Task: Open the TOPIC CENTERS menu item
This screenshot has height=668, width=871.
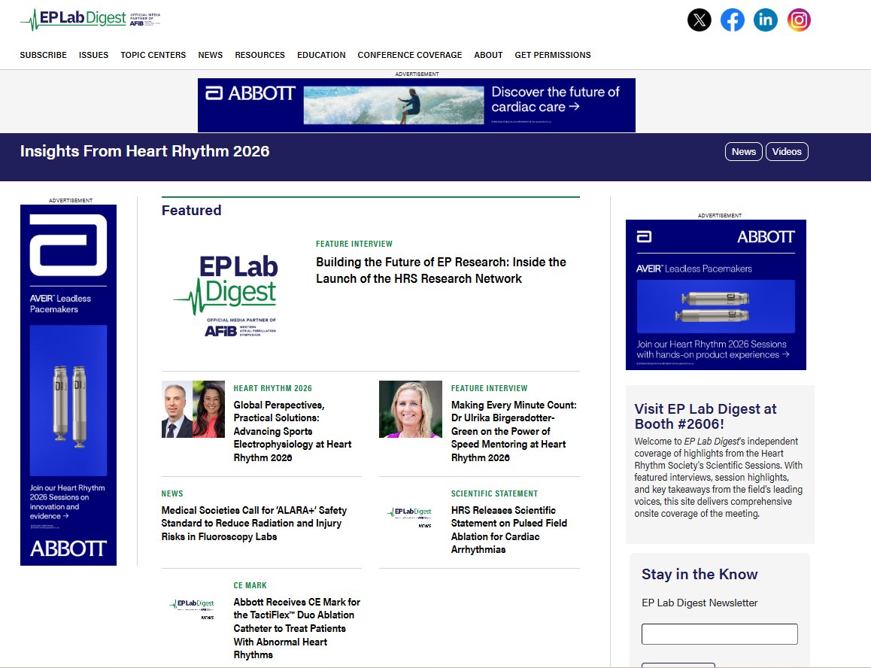Action: [x=153, y=55]
